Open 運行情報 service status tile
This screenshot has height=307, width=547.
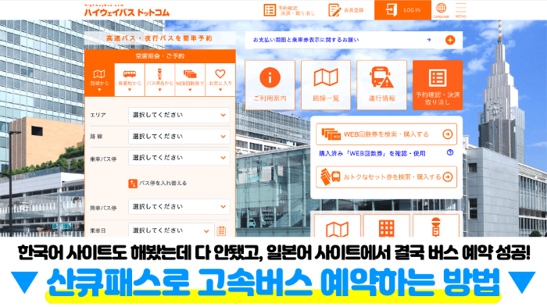381,85
